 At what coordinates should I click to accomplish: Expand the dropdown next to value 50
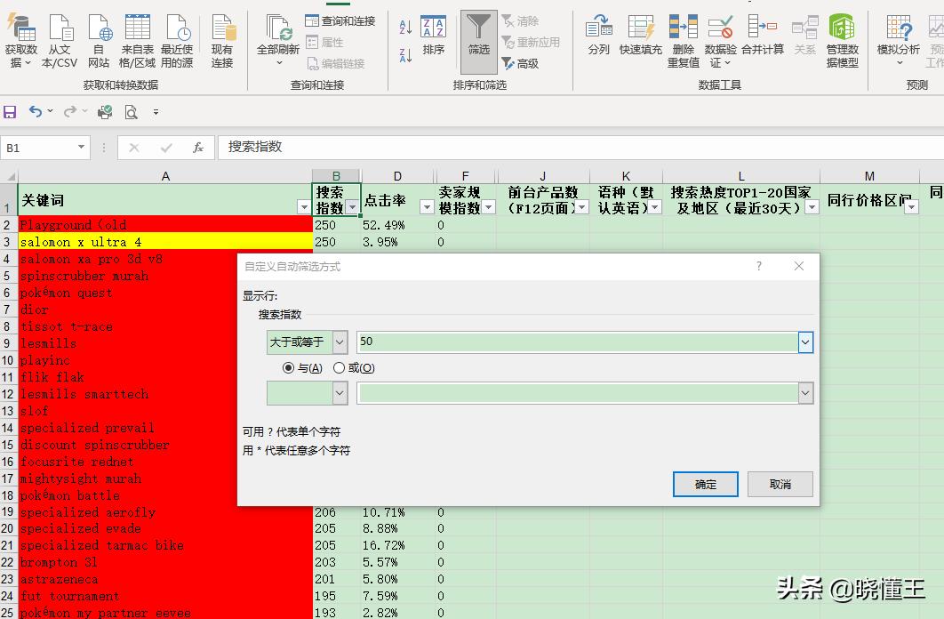tap(804, 342)
